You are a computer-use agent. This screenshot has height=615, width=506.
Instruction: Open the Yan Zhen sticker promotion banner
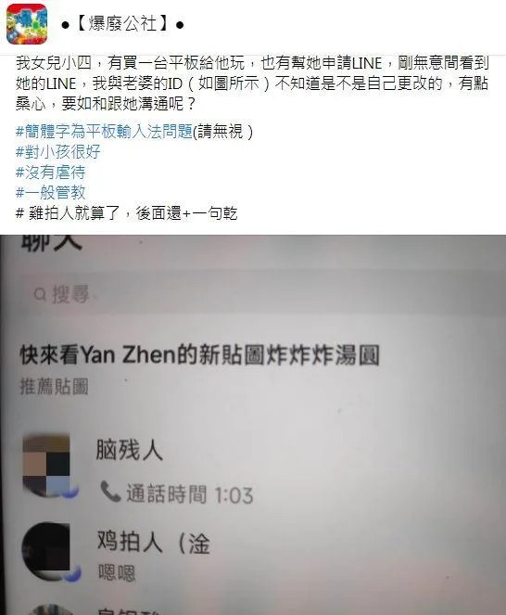click(200, 366)
